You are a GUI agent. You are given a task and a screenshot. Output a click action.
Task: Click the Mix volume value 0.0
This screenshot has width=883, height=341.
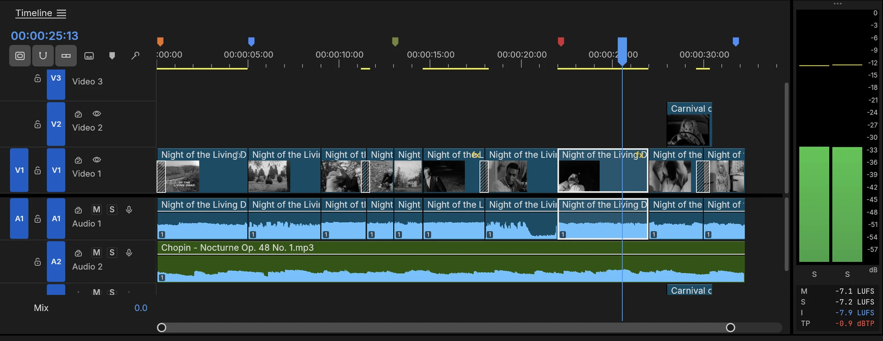(141, 308)
